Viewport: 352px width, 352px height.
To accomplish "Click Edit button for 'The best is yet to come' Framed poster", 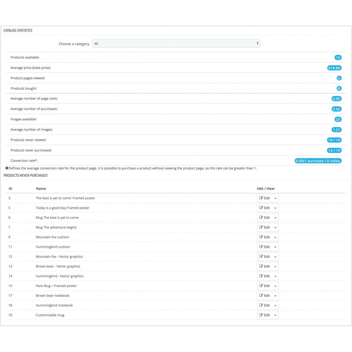I will pyautogui.click(x=266, y=198).
